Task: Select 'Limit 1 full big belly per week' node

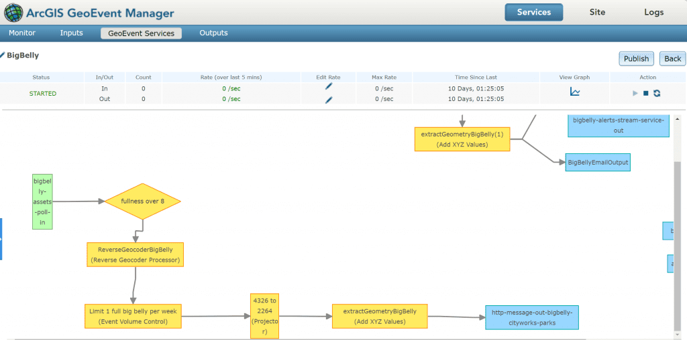Action: 133,316
